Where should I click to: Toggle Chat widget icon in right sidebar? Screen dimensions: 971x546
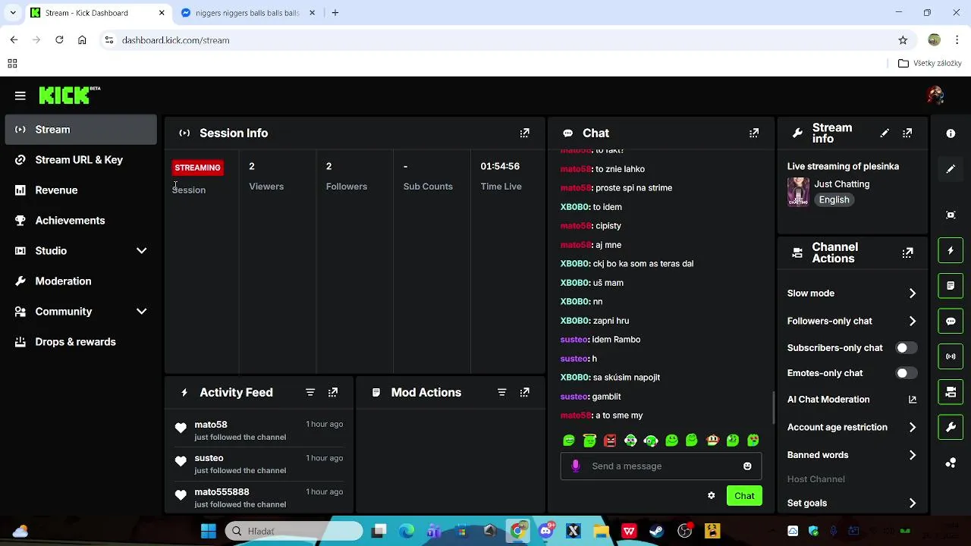pos(951,321)
